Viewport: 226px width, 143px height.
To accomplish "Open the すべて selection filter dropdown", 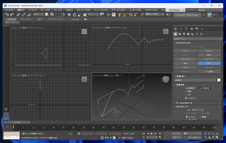I will coord(38,14).
